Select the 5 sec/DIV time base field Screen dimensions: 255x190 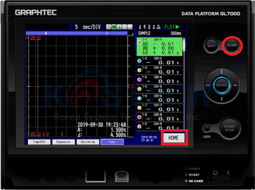87,27
